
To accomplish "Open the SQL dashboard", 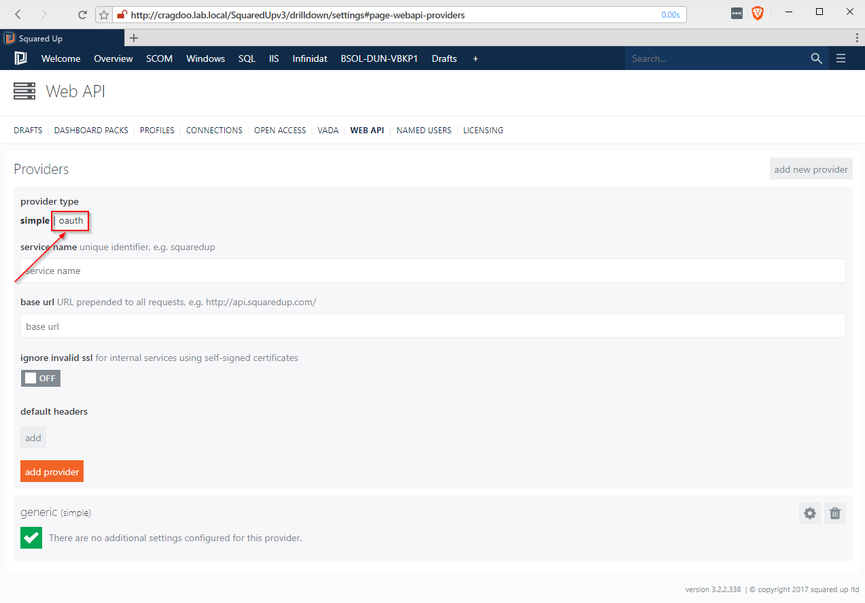I will (247, 58).
